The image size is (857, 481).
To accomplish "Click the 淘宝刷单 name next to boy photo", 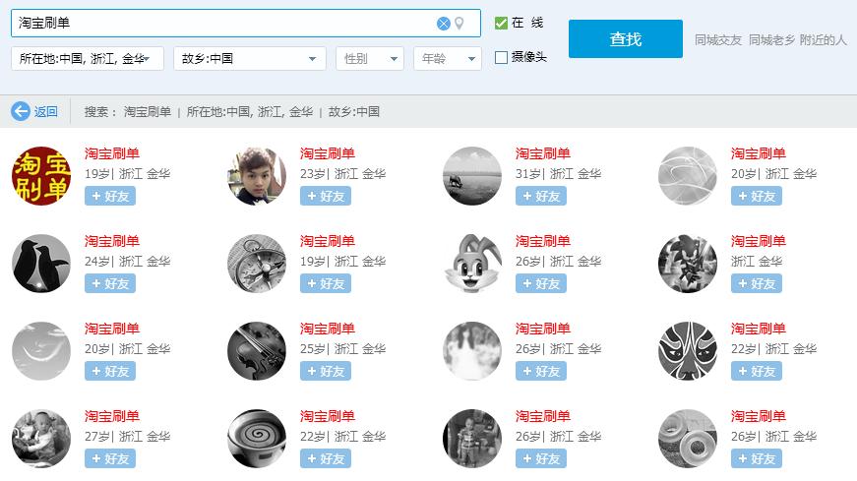I will point(328,153).
